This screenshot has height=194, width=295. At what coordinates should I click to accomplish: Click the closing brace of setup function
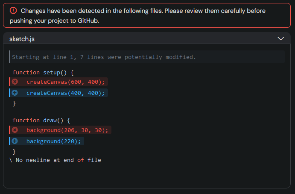14,103
